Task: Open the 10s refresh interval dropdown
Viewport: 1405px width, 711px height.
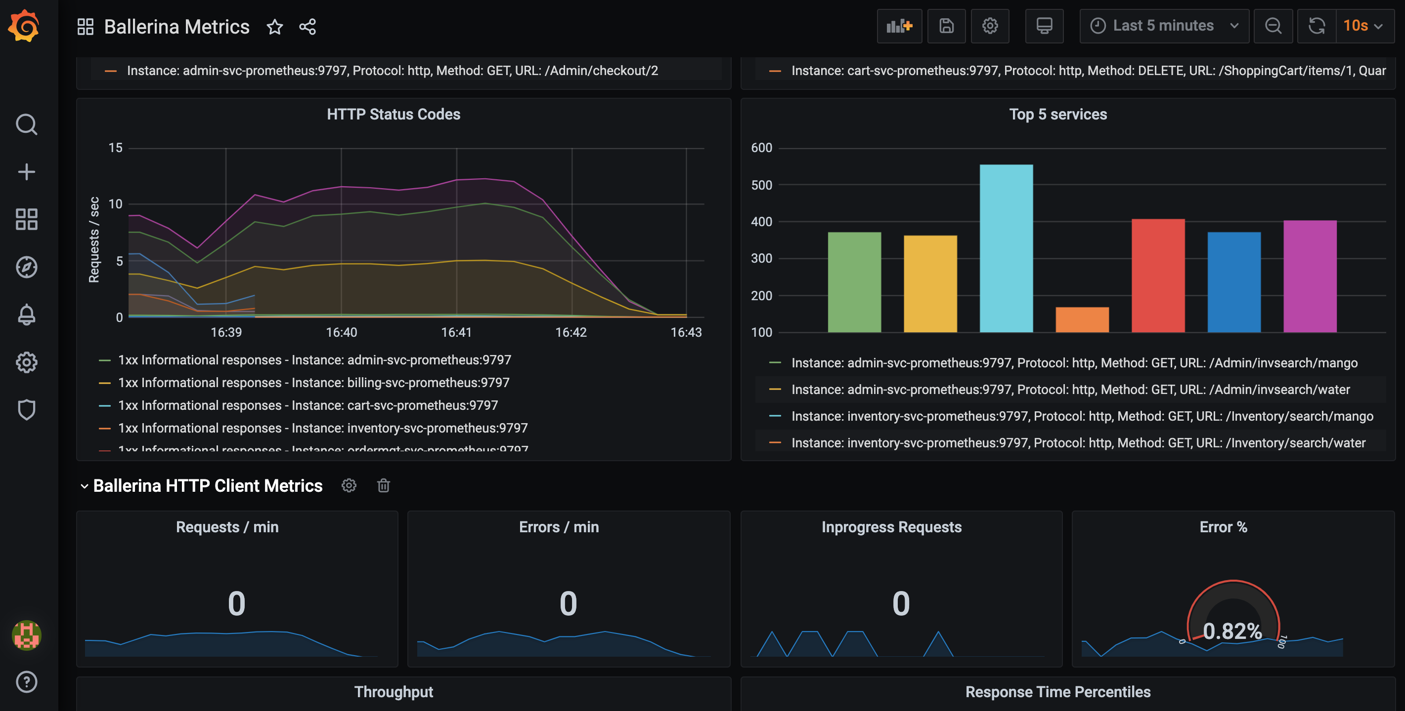Action: click(1364, 26)
